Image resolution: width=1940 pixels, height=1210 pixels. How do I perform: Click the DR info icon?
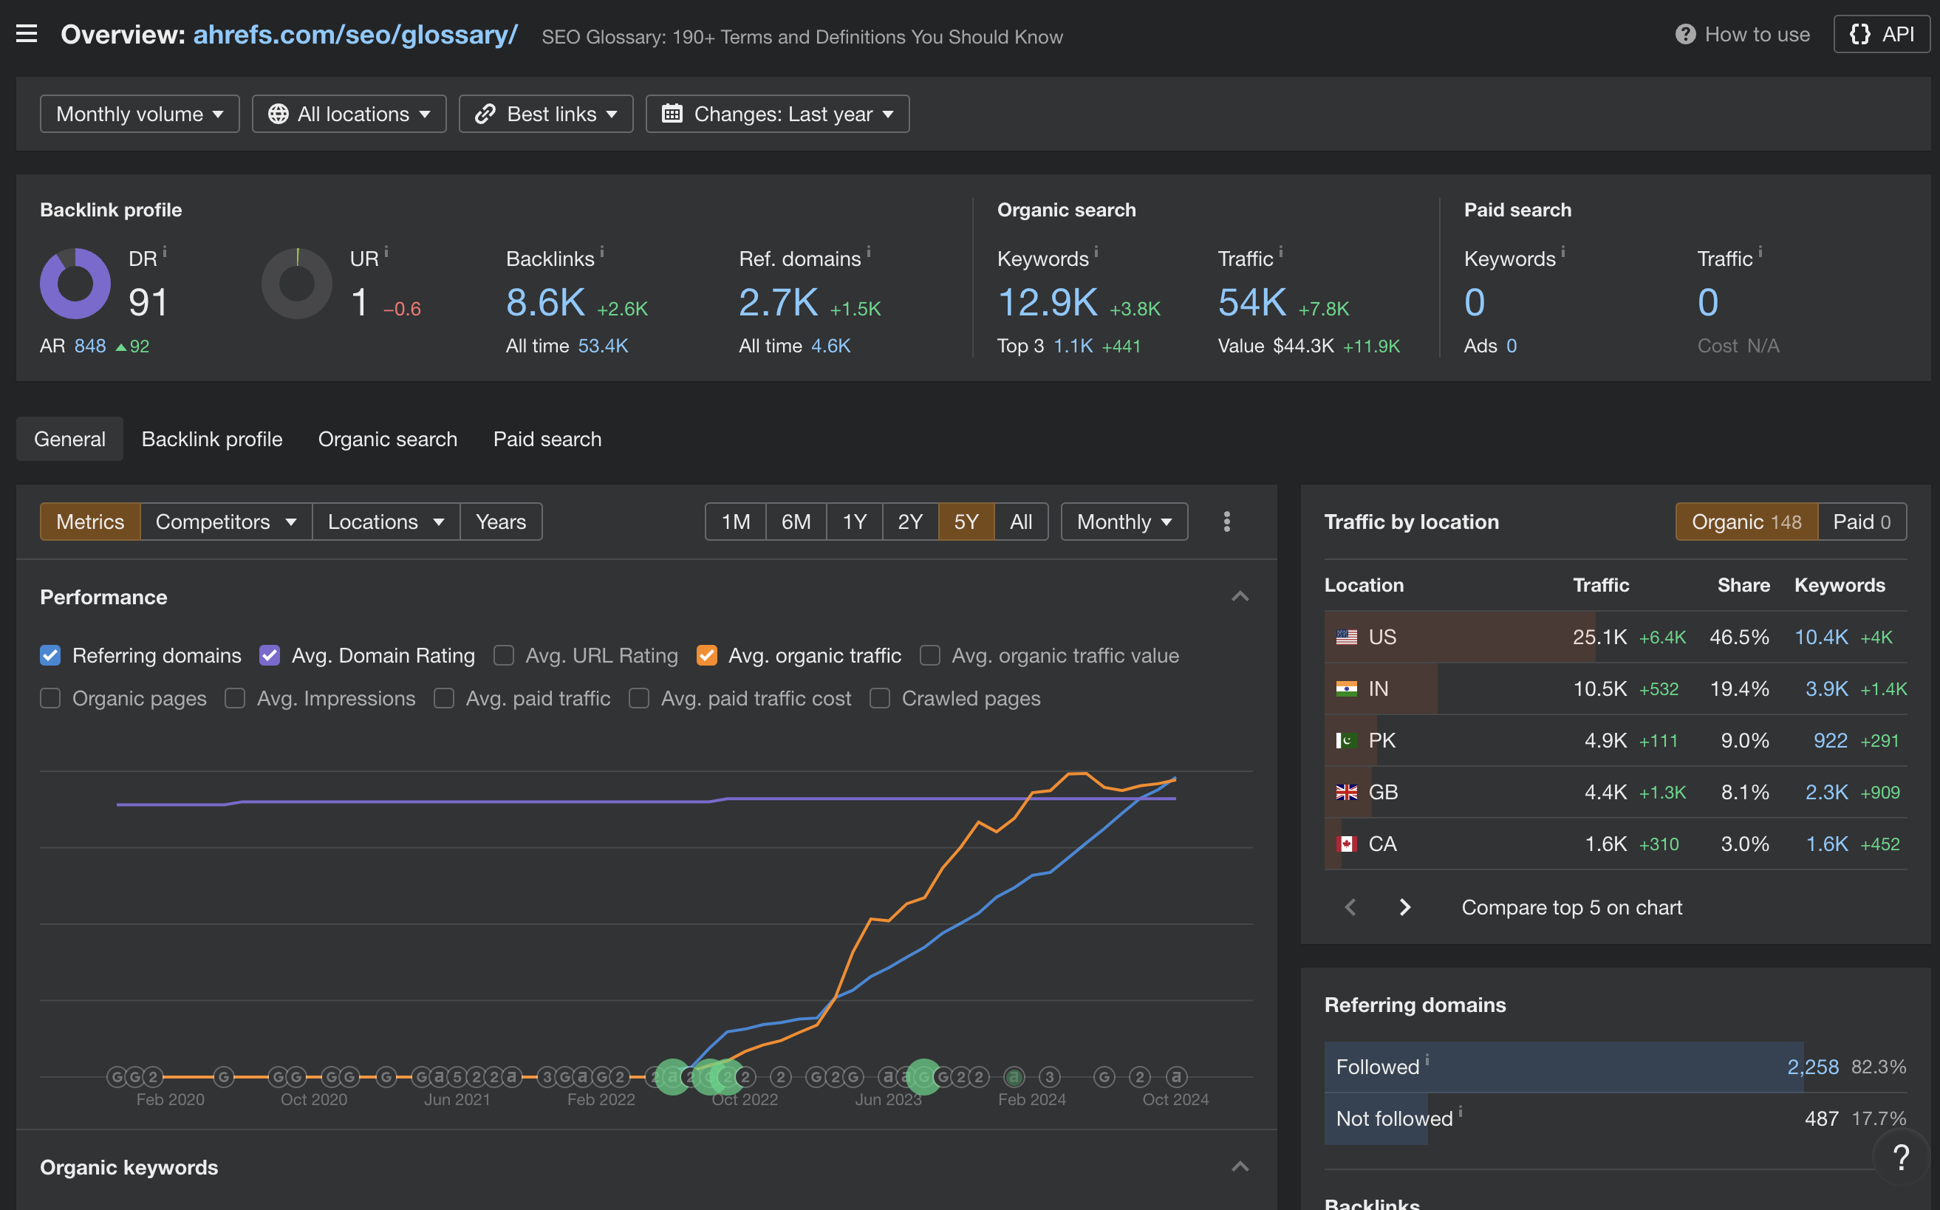[165, 252]
